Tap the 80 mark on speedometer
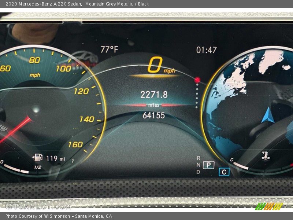 point(34,60)
